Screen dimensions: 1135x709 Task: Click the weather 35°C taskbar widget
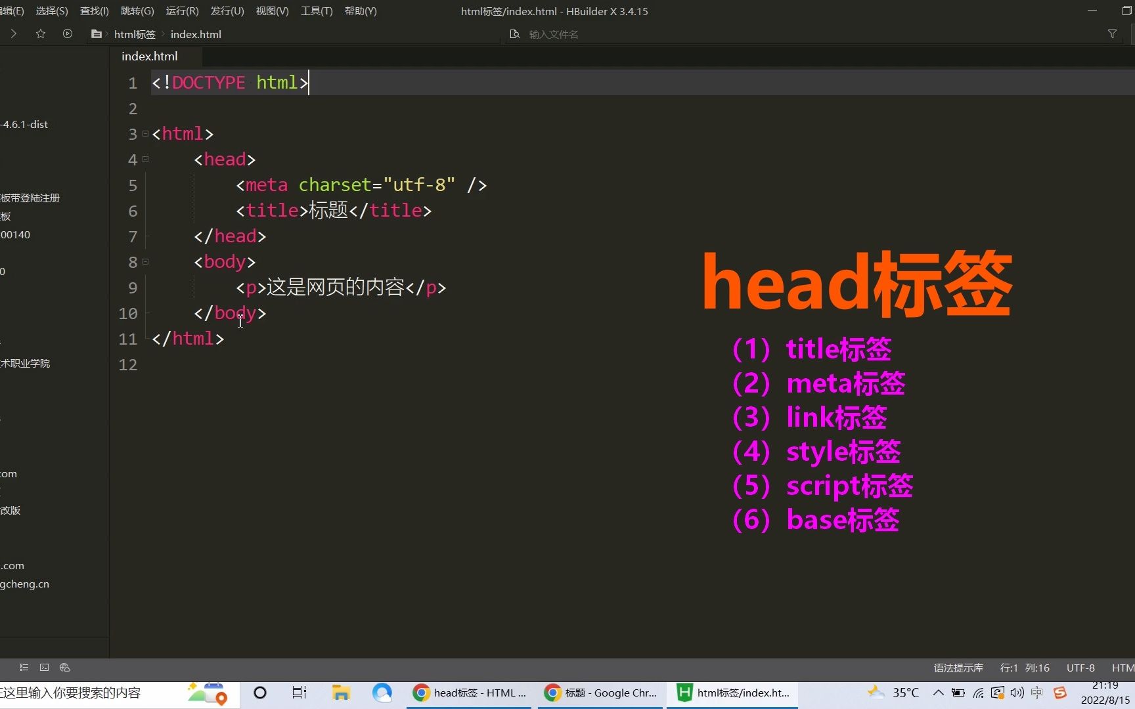(x=893, y=693)
